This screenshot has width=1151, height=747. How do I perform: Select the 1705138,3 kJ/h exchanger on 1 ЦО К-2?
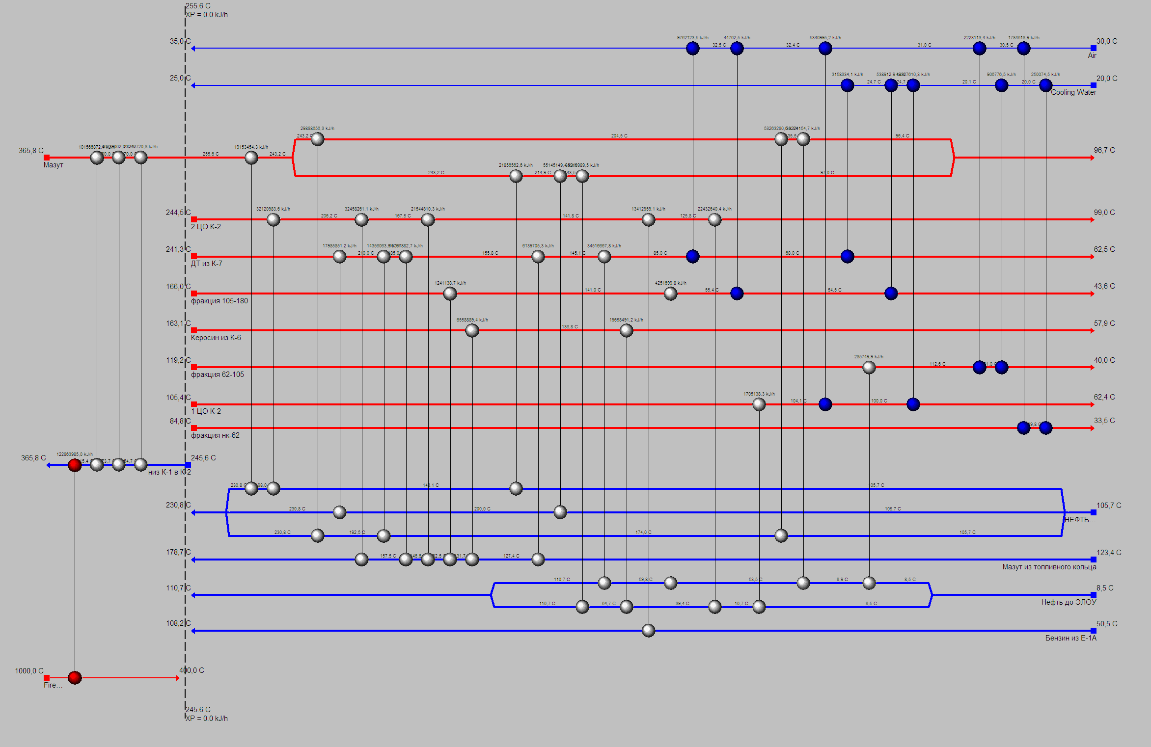pyautogui.click(x=759, y=404)
